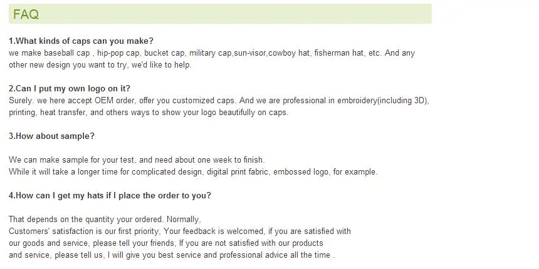Click the question "Can I put my own logo on it?"
539x269 pixels.
70,89
